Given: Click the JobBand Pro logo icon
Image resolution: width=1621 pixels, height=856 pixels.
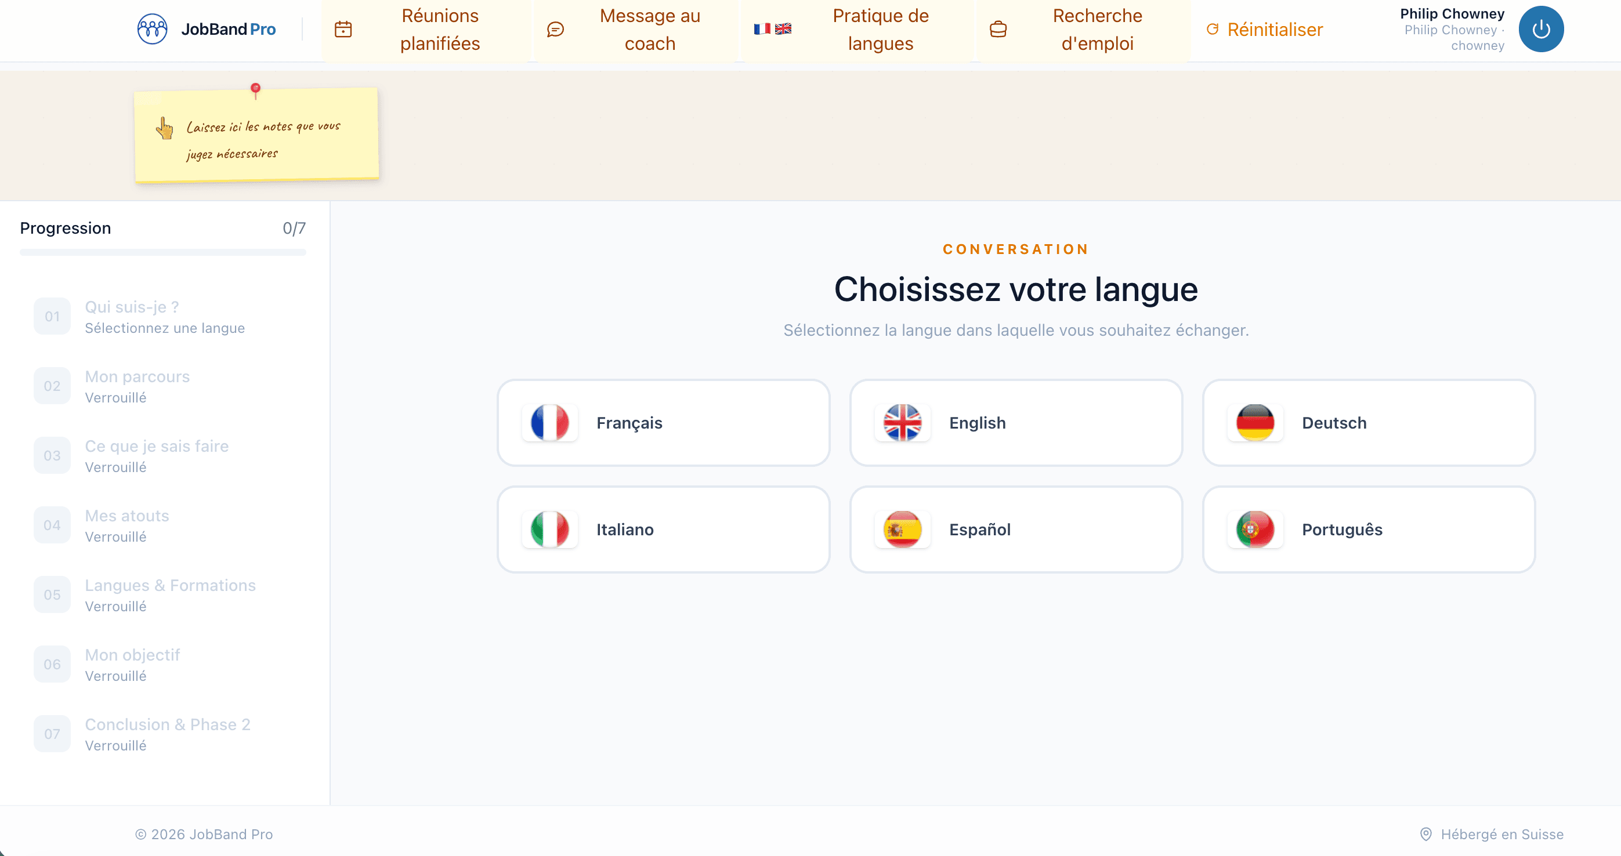Looking at the screenshot, I should [x=152, y=30].
